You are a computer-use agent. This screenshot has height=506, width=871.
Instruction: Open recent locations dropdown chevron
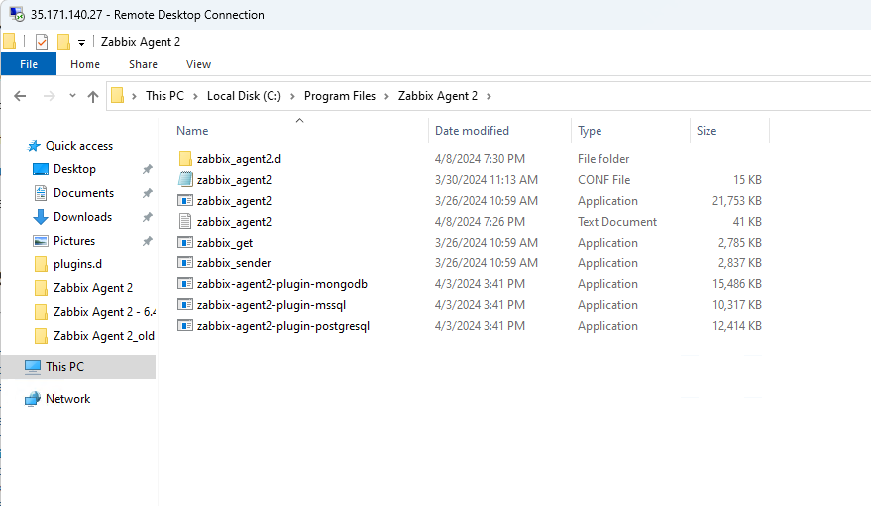[x=72, y=96]
